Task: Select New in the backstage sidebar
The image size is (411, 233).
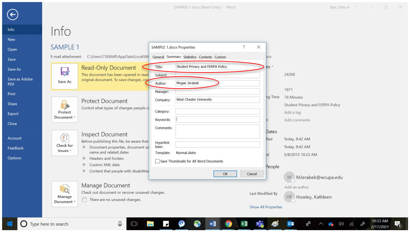Action: [x=22, y=39]
